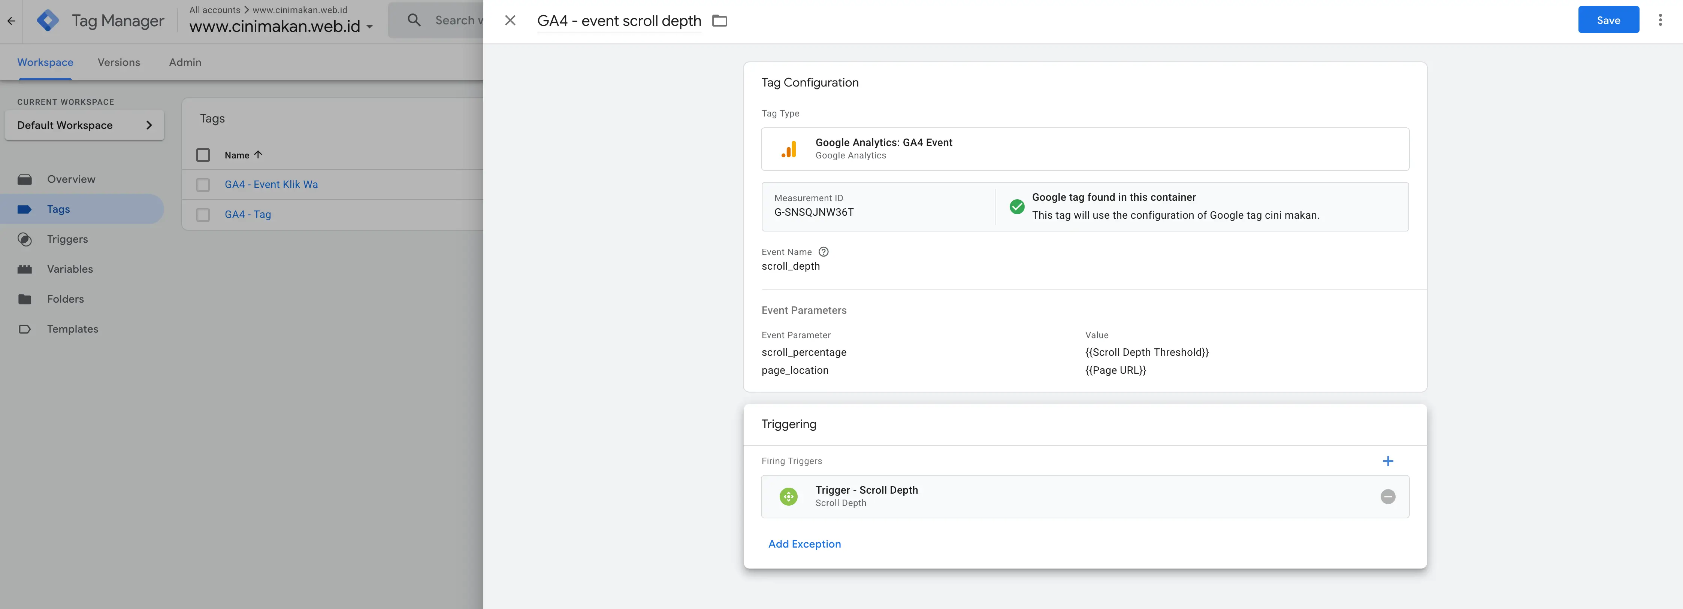The height and width of the screenshot is (609, 1683).
Task: Switch to the Workspace tab
Action: pyautogui.click(x=45, y=63)
